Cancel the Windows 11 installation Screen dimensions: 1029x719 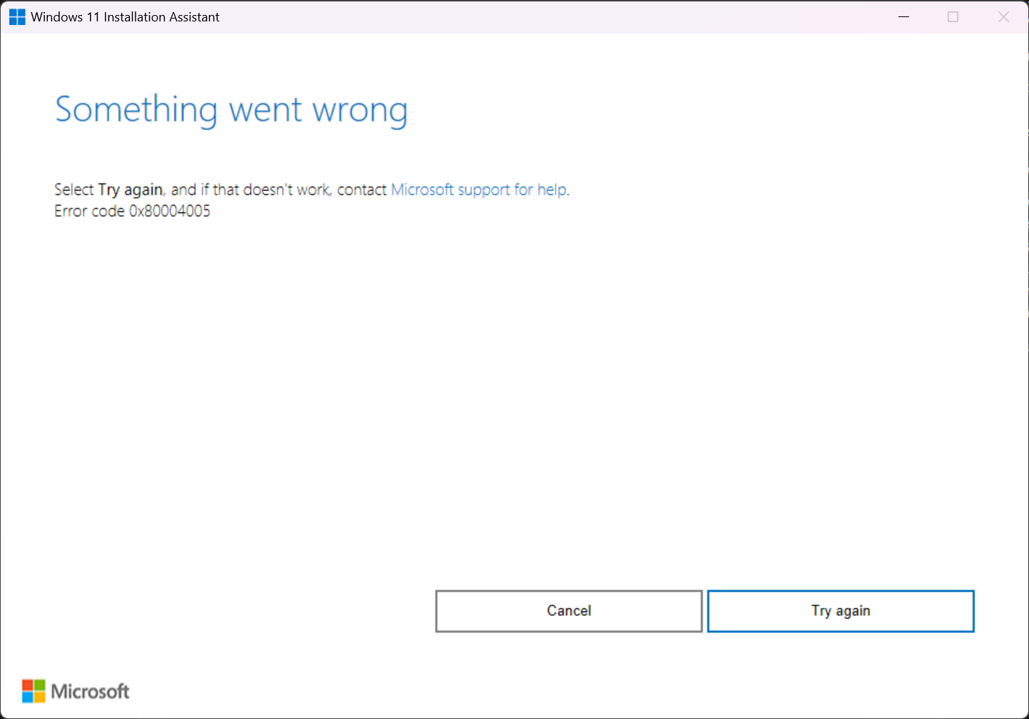[568, 611]
